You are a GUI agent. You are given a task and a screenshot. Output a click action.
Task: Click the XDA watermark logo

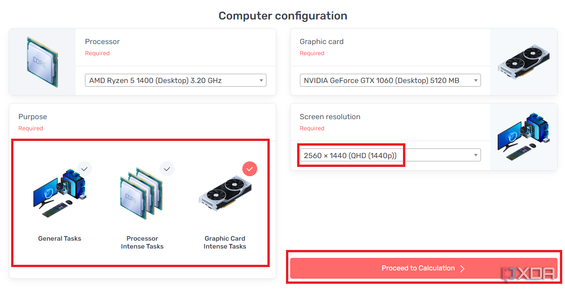tap(529, 274)
